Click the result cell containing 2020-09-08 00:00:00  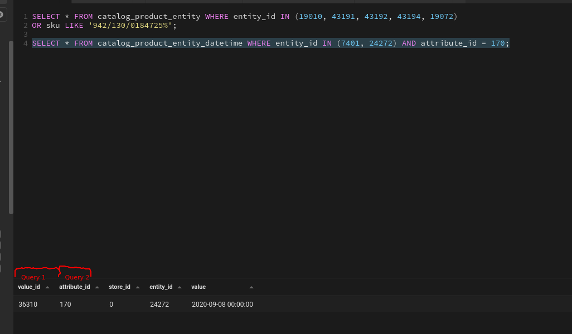click(222, 304)
